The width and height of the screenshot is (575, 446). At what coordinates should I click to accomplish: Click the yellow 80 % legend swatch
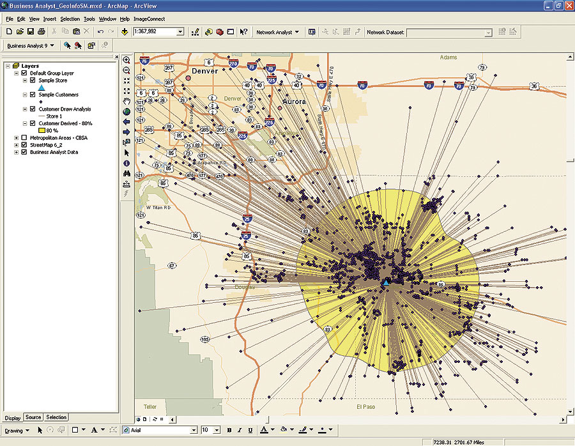42,130
